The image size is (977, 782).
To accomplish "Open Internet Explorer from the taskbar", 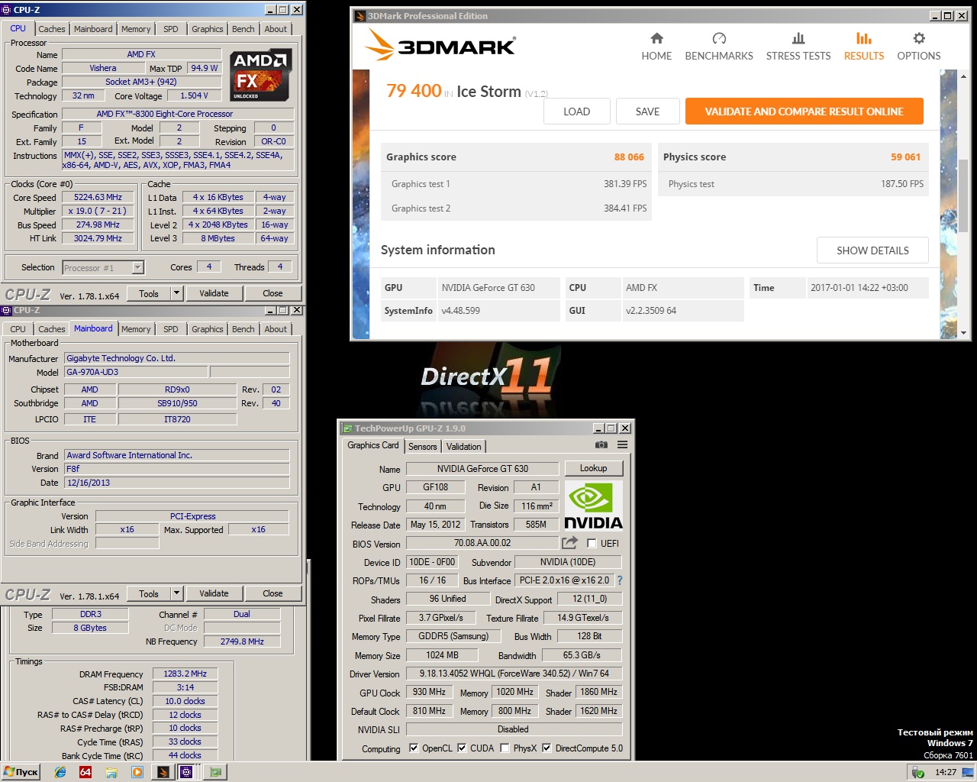I will (60, 772).
